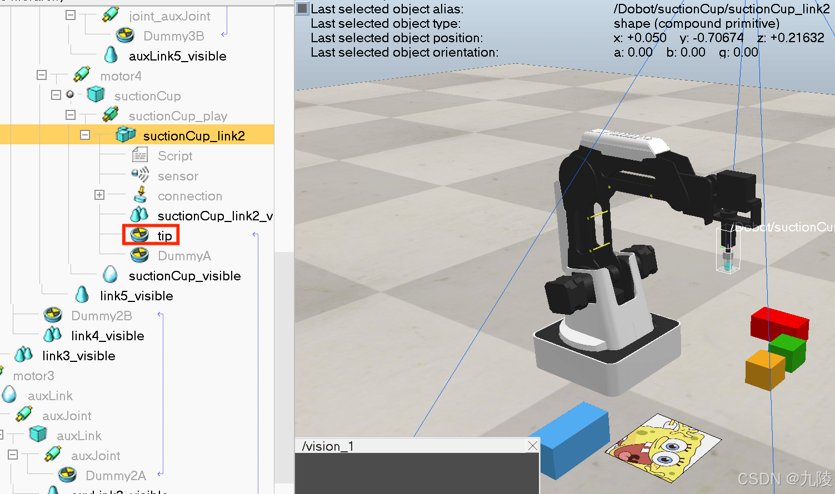Select auxLink5_visible label
Screen dimensions: 835x494
tap(178, 56)
